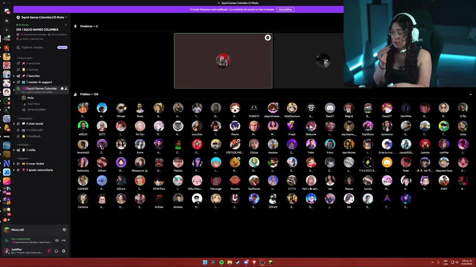Image resolution: width=476 pixels, height=267 pixels.
Task: Open user settings gear
Action: click(x=64, y=251)
